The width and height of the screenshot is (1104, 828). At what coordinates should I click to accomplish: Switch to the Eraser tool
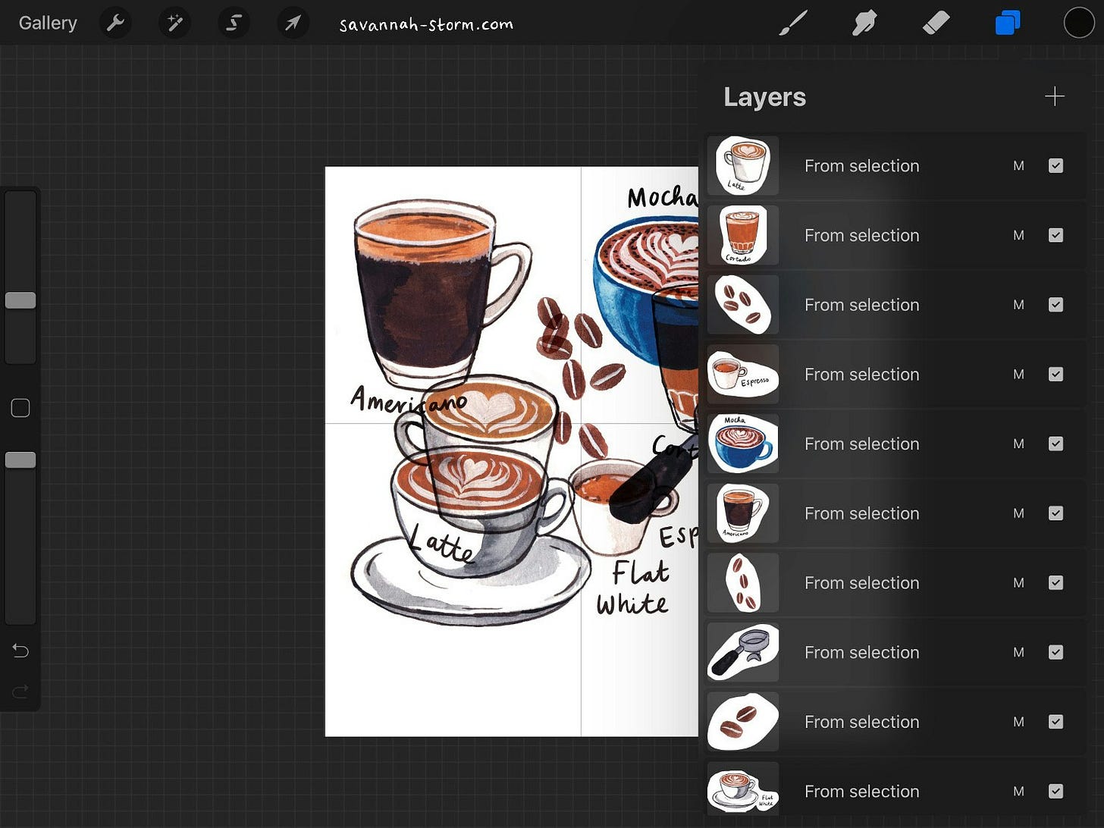pos(936,23)
